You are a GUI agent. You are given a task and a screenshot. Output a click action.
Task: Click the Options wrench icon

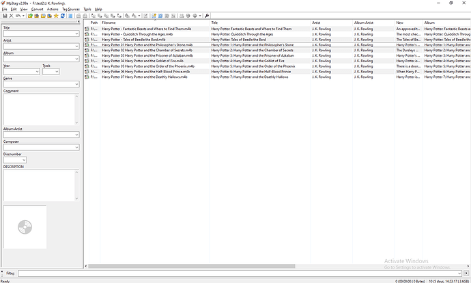coord(207,16)
